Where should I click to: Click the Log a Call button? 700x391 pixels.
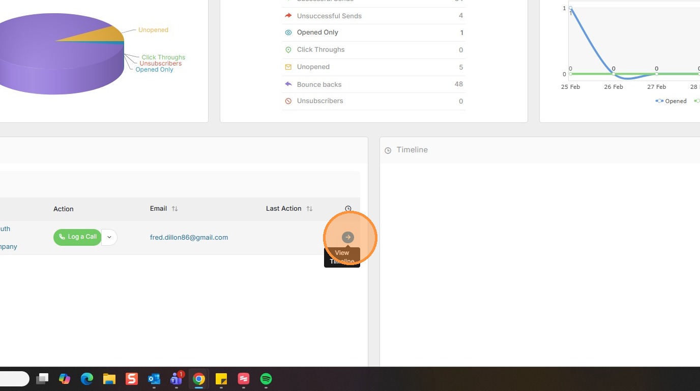(x=77, y=237)
